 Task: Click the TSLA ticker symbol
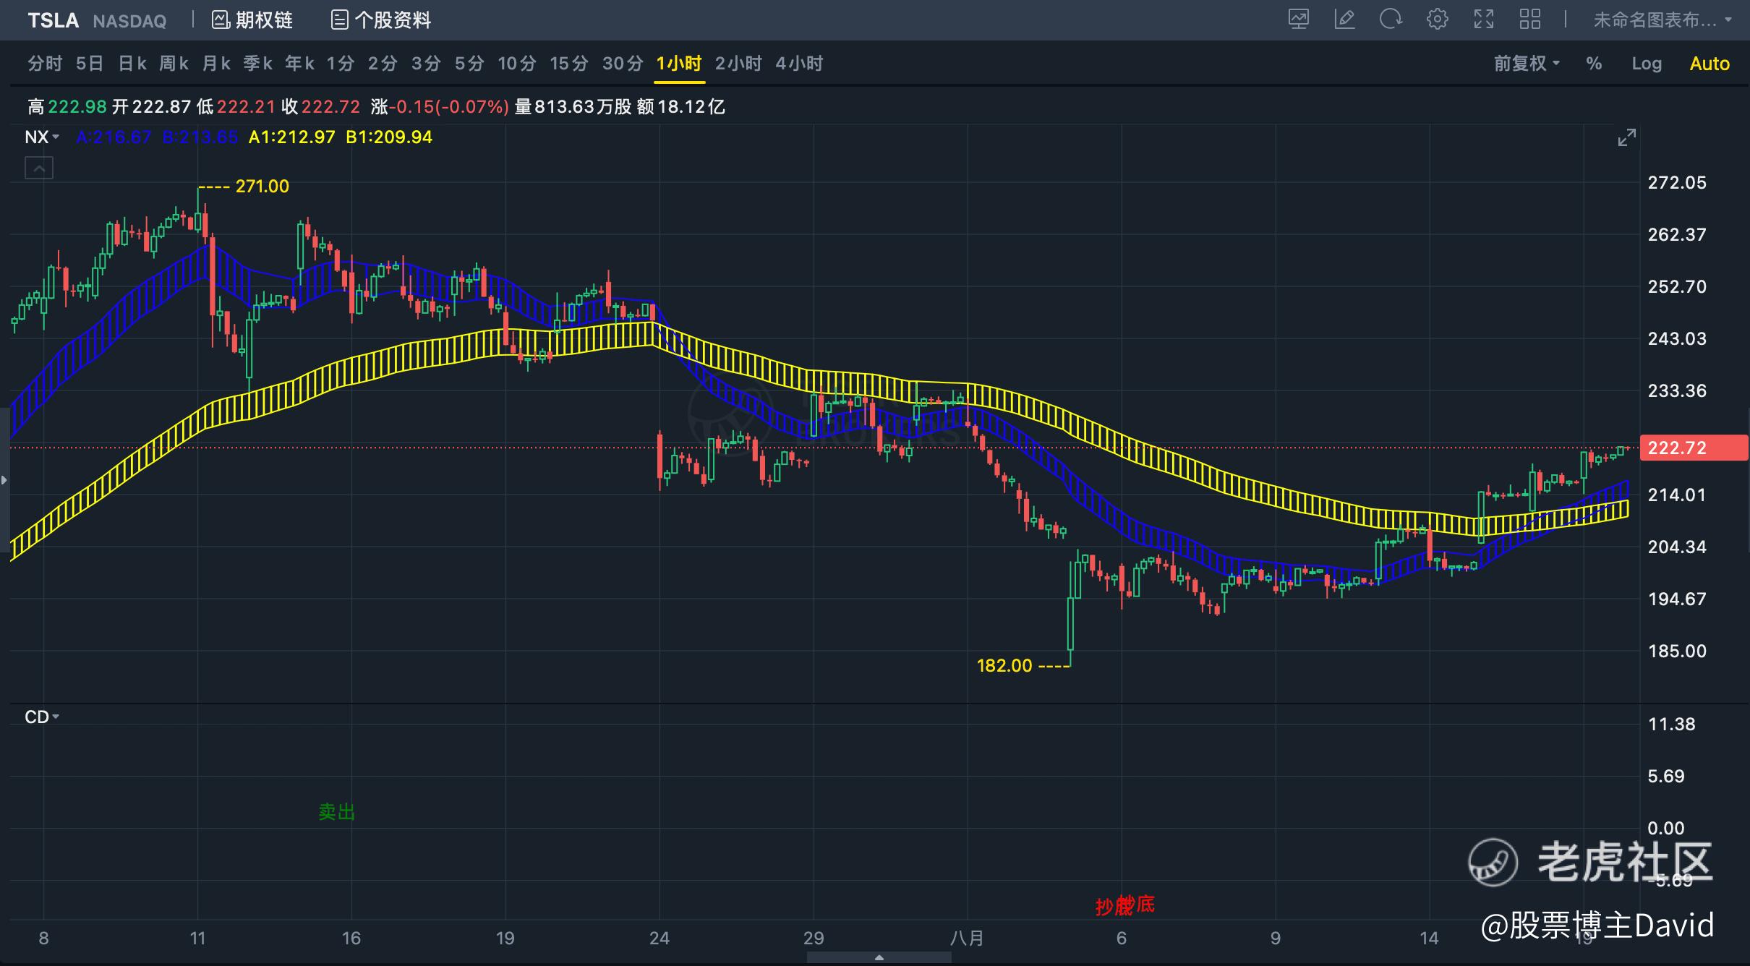(x=53, y=20)
